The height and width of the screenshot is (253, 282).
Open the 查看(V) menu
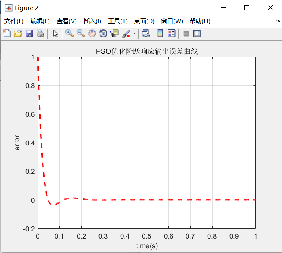67,21
